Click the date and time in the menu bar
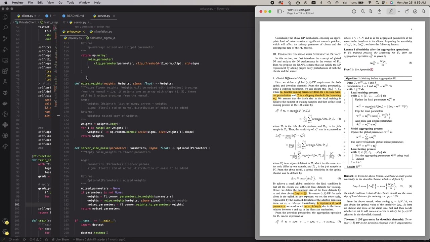This screenshot has width=430, height=242. tap(411, 3)
